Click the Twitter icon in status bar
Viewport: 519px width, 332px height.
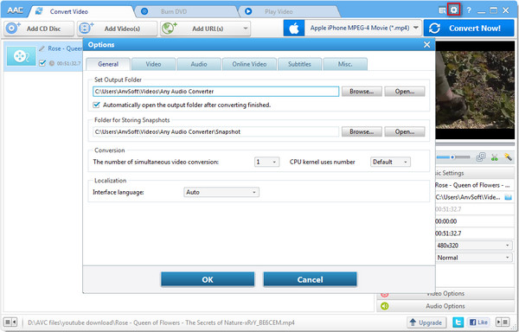pos(458,322)
